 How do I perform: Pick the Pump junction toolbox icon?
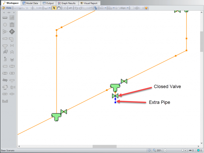5,87
